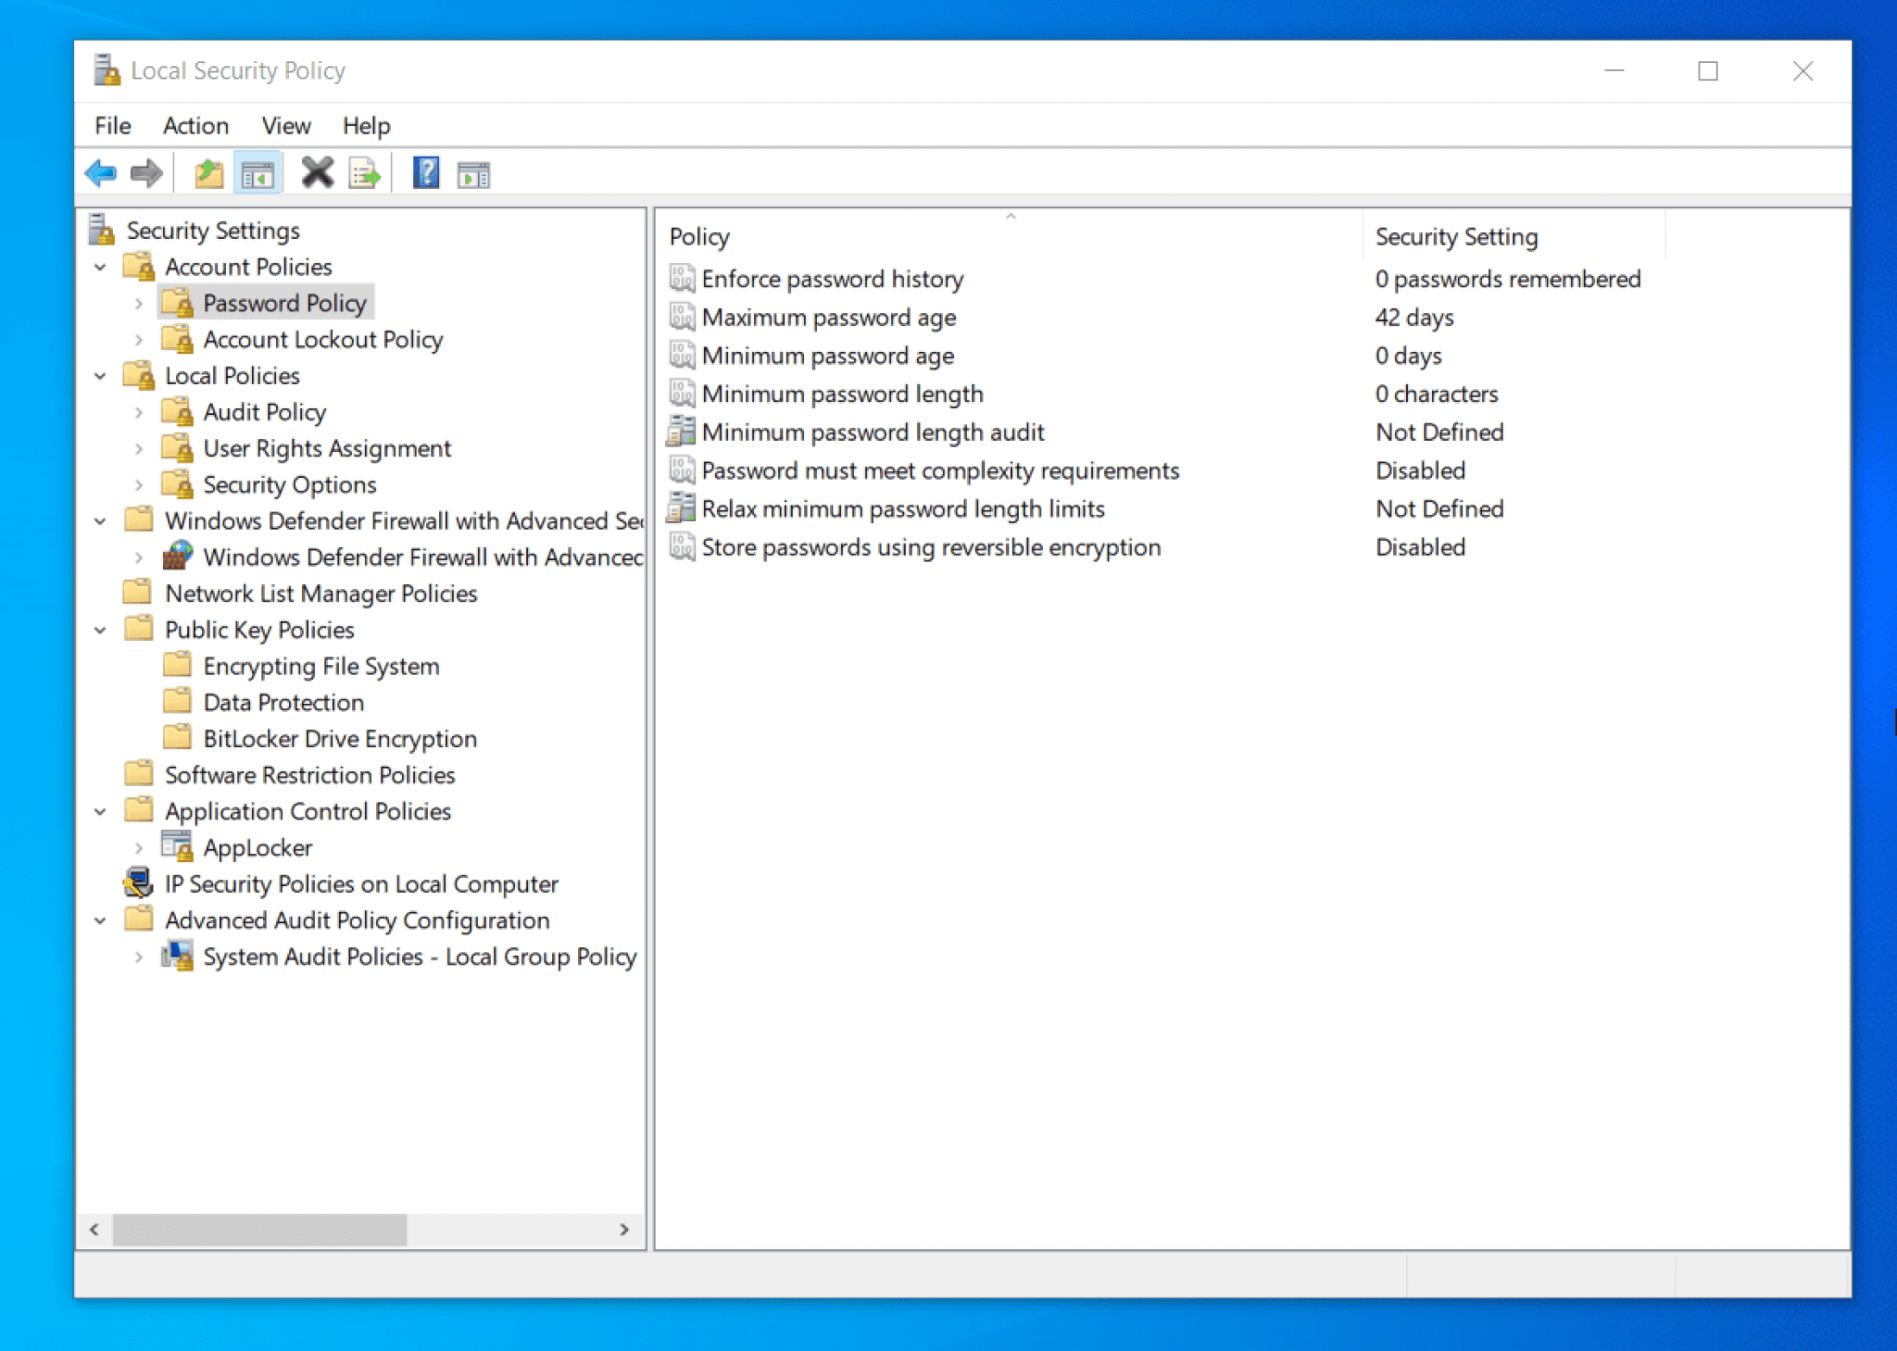
Task: Click the Forward navigation arrow
Action: coord(146,172)
